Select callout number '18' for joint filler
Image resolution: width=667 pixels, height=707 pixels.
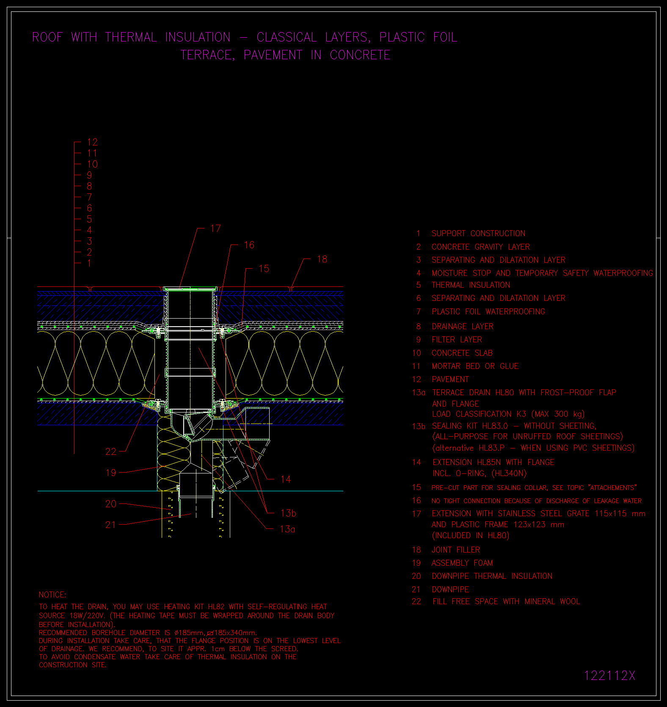[x=322, y=259]
